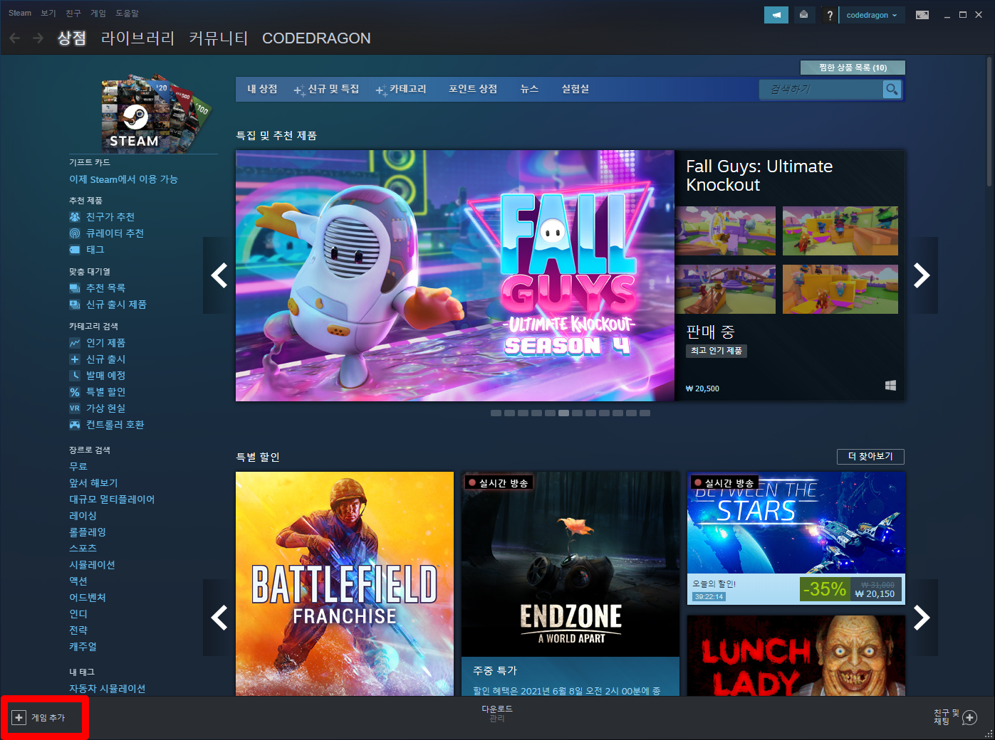Screen dimensions: 995x740
Task: Open the Battlefield Franchise sale card
Action: point(345,583)
